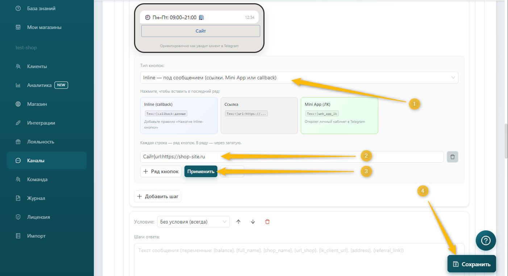The height and width of the screenshot is (276, 508).
Task: Click the Текст сообщения text area
Action: (299, 259)
